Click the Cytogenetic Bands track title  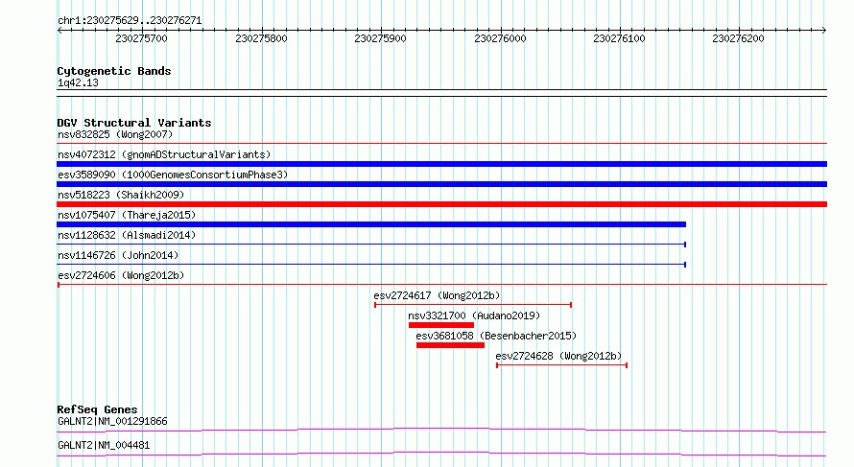tap(114, 71)
